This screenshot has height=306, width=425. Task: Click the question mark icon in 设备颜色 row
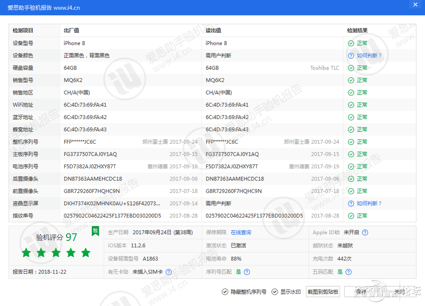pyautogui.click(x=351, y=56)
